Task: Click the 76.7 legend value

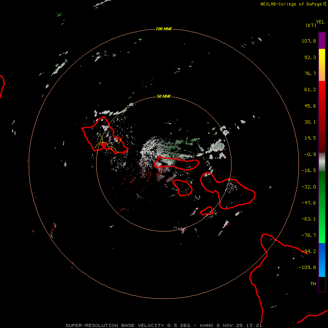Action: pos(310,73)
